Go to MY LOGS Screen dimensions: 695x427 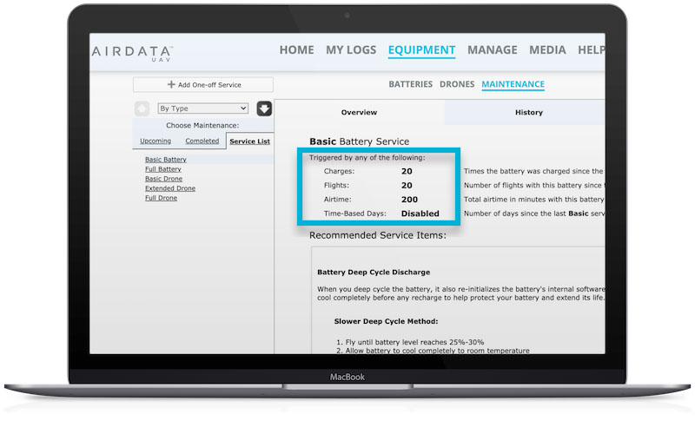[x=351, y=50]
